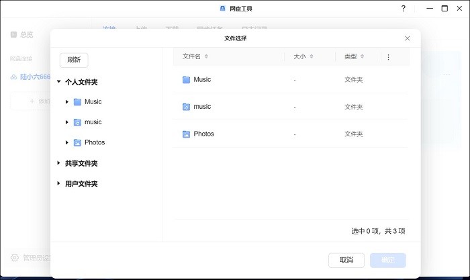Sort by 文件名 column header
The height and width of the screenshot is (280, 470).
tap(192, 57)
